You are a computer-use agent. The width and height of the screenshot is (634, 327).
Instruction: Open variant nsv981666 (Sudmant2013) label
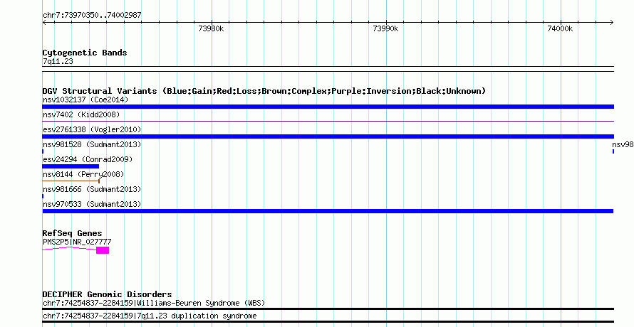92,189
